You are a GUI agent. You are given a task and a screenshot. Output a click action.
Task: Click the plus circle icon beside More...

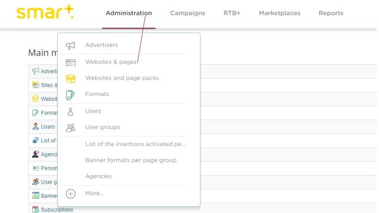click(x=70, y=193)
